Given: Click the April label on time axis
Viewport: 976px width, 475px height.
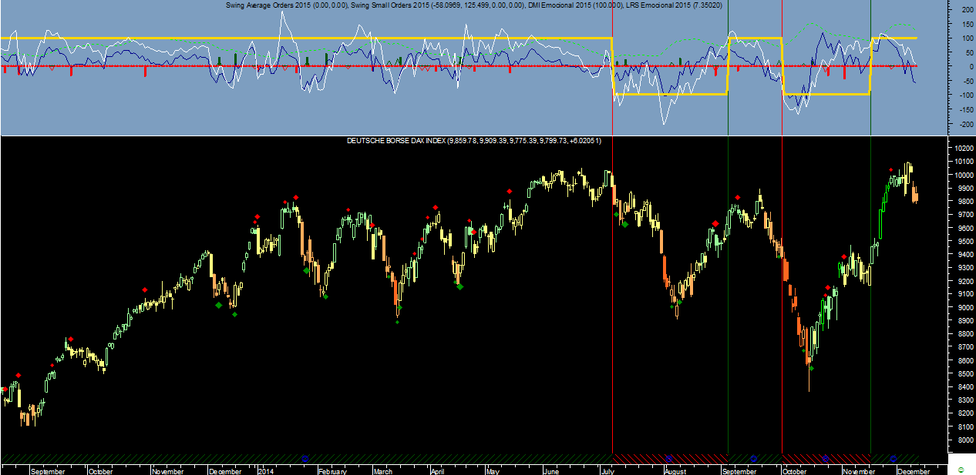Looking at the screenshot, I should (437, 471).
